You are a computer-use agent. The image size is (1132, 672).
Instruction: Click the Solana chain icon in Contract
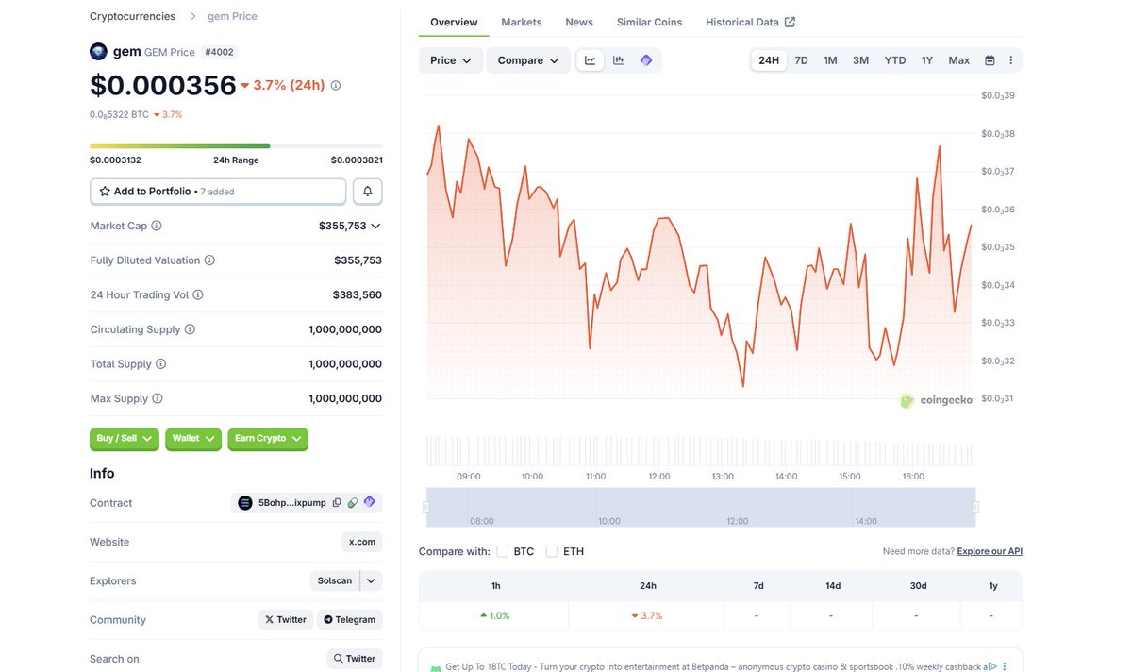coord(245,503)
